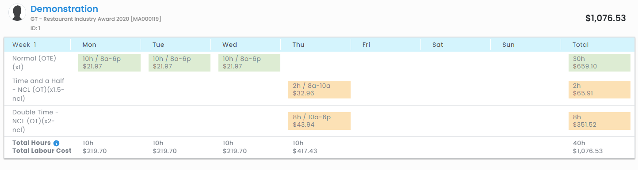Select Monday's 10h / 8a-6p normal shift
638x170 pixels.
109,63
